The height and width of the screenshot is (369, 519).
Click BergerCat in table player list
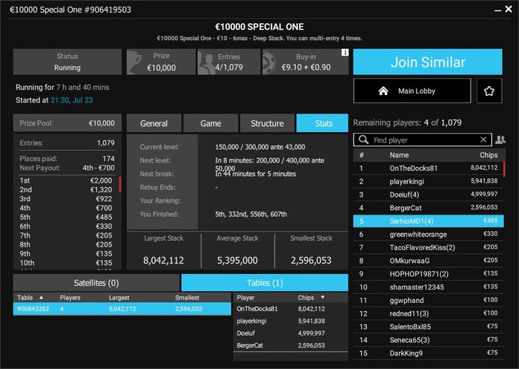(291, 345)
